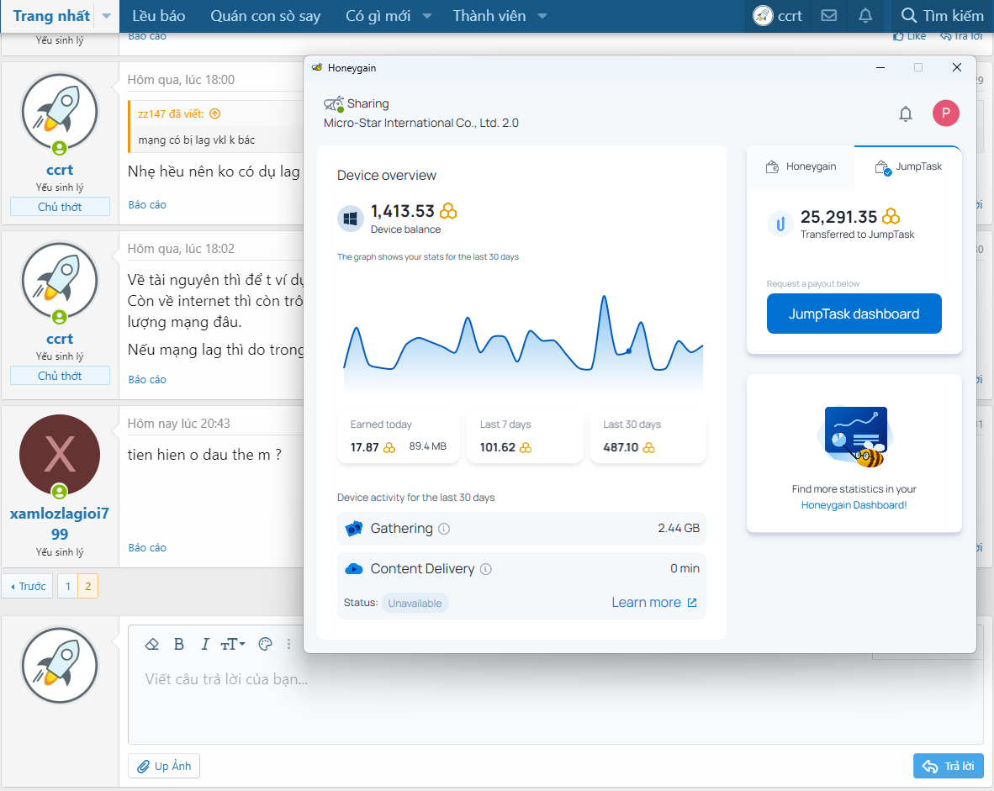Image resolution: width=994 pixels, height=791 pixels.
Task: Close the Honeygain window
Action: click(957, 67)
